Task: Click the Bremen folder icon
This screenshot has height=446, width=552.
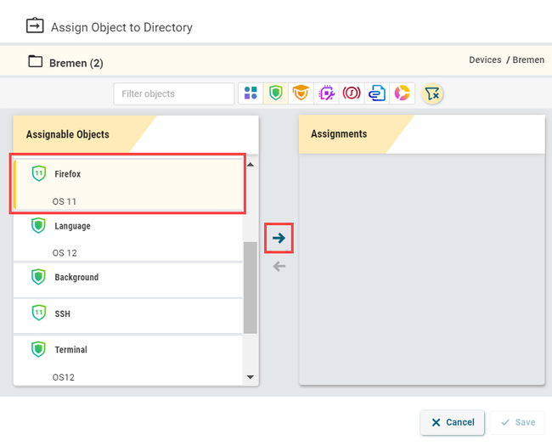Action: click(x=35, y=62)
